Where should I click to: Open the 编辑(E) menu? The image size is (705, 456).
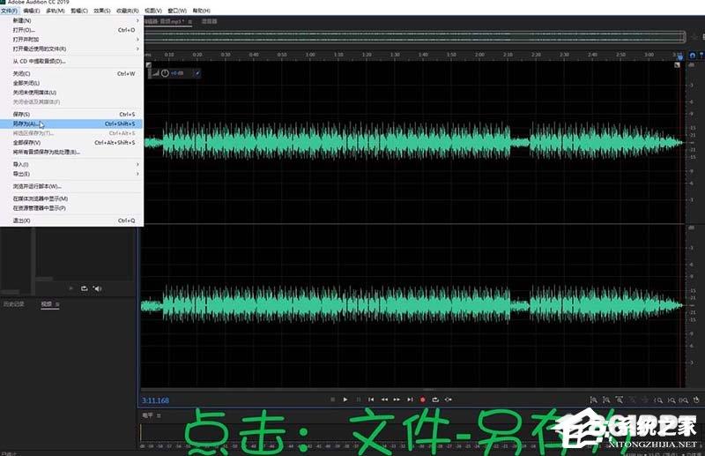(x=32, y=11)
